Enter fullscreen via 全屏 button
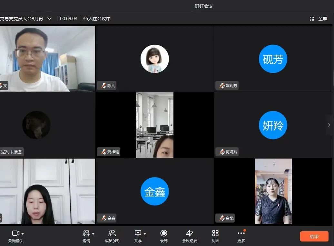 coord(322,19)
